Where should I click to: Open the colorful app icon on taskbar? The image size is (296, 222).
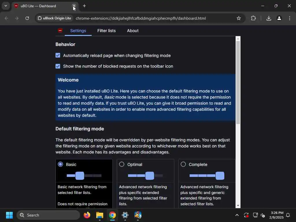pyautogui.click(x=138, y=215)
